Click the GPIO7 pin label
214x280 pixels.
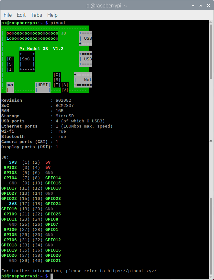(x=52, y=224)
